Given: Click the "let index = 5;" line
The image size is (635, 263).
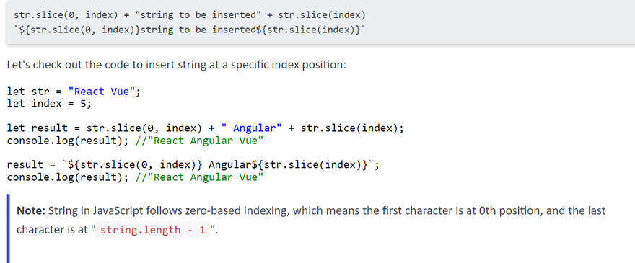Looking at the screenshot, I should point(49,104).
